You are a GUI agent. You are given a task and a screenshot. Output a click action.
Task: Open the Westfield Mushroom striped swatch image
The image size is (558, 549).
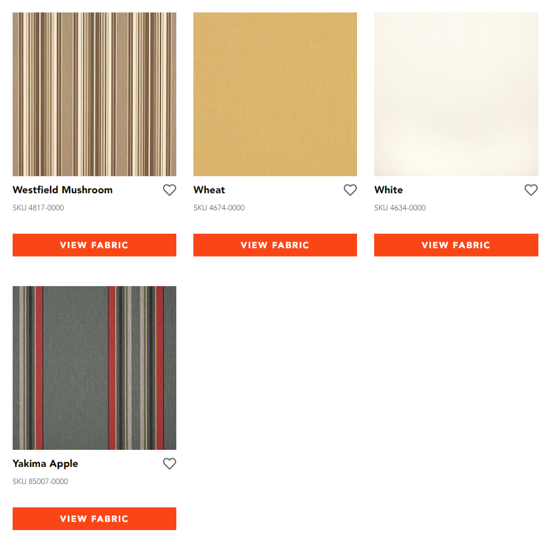point(94,94)
